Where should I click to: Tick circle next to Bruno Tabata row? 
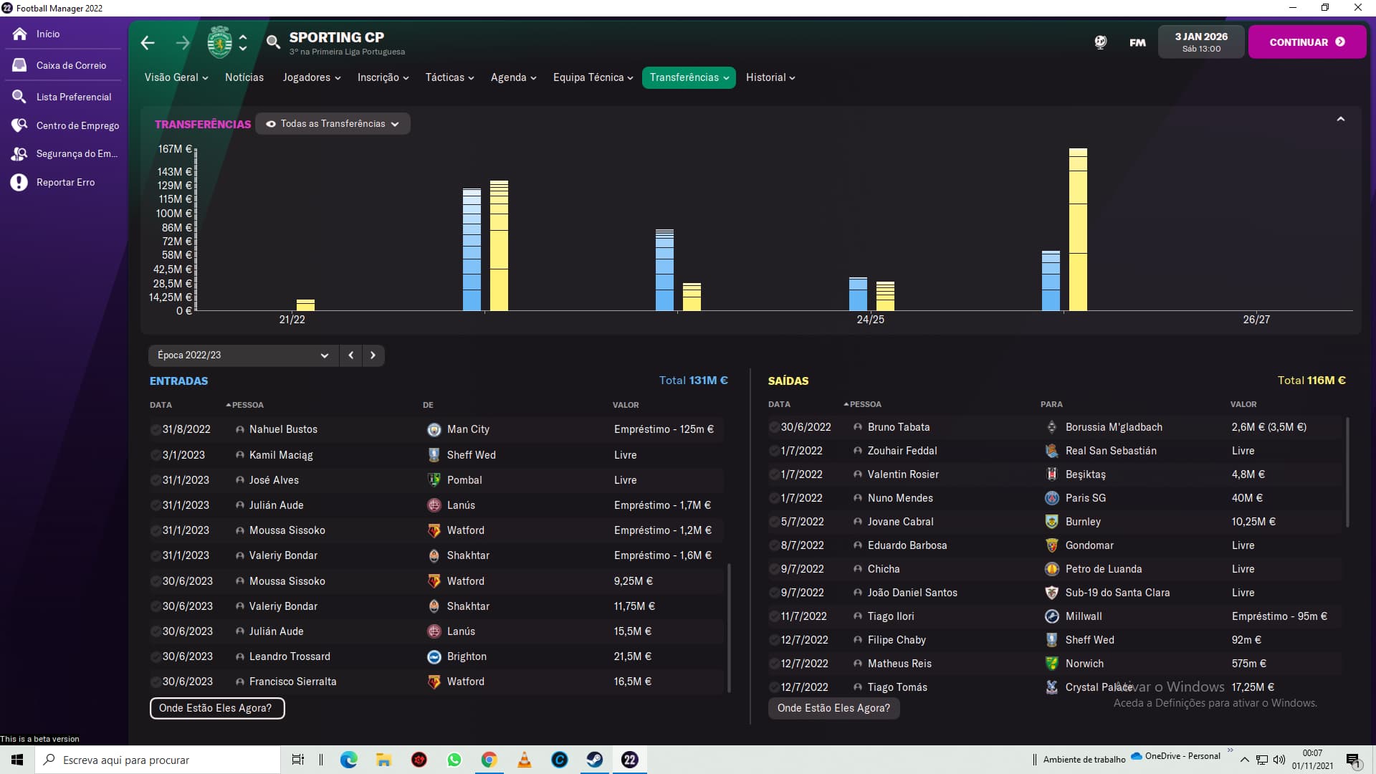tap(773, 427)
